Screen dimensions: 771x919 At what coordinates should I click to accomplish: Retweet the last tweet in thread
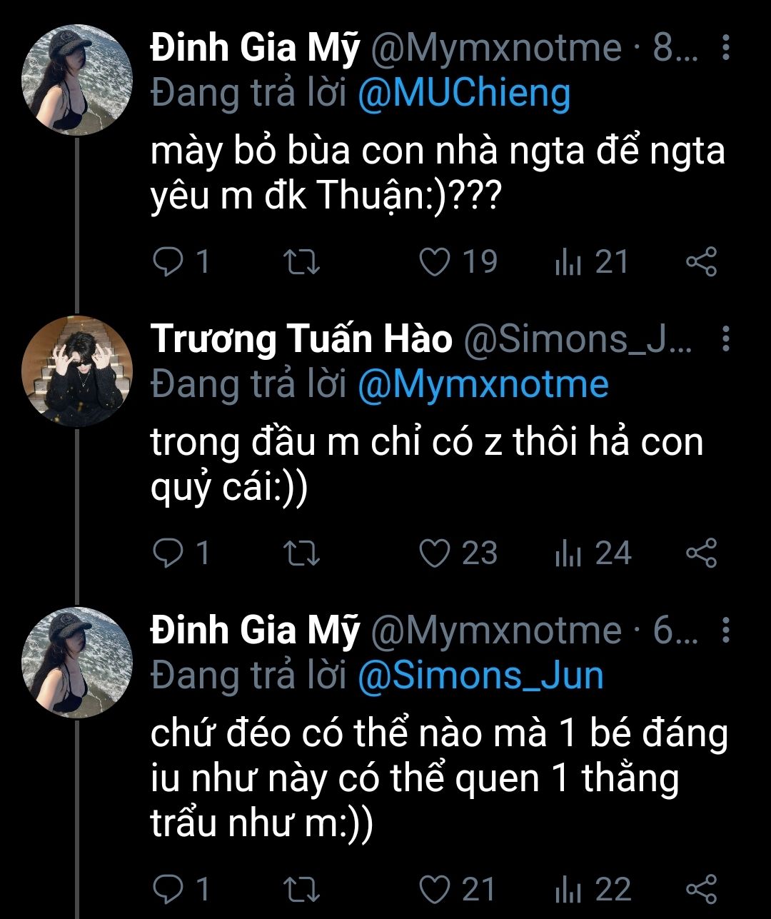[301, 890]
